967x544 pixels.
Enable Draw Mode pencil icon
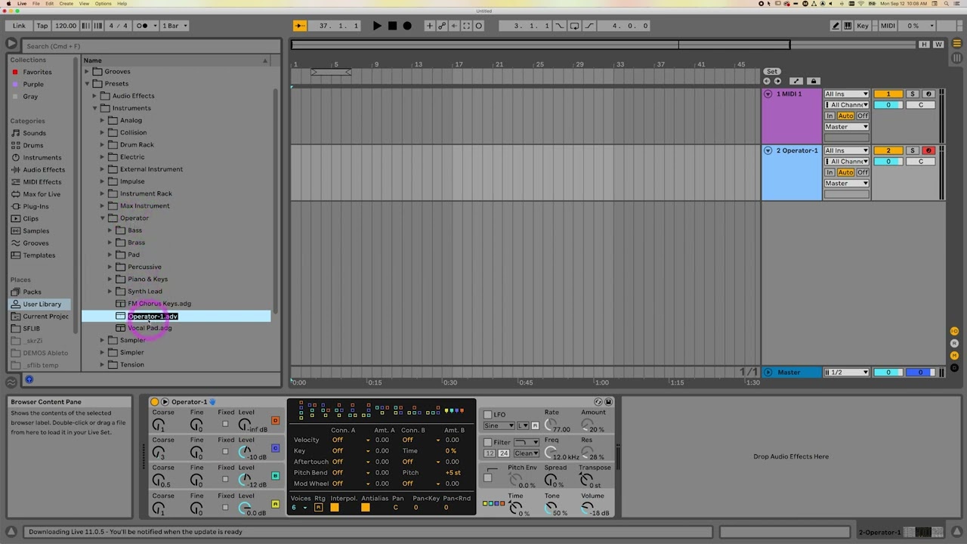click(x=836, y=26)
